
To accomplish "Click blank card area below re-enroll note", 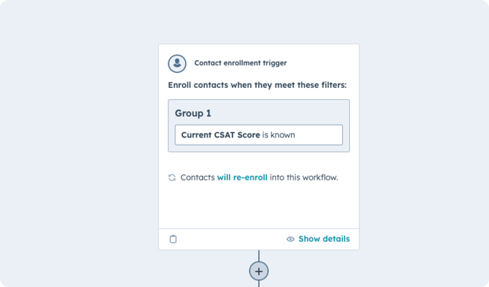I will click(x=259, y=205).
